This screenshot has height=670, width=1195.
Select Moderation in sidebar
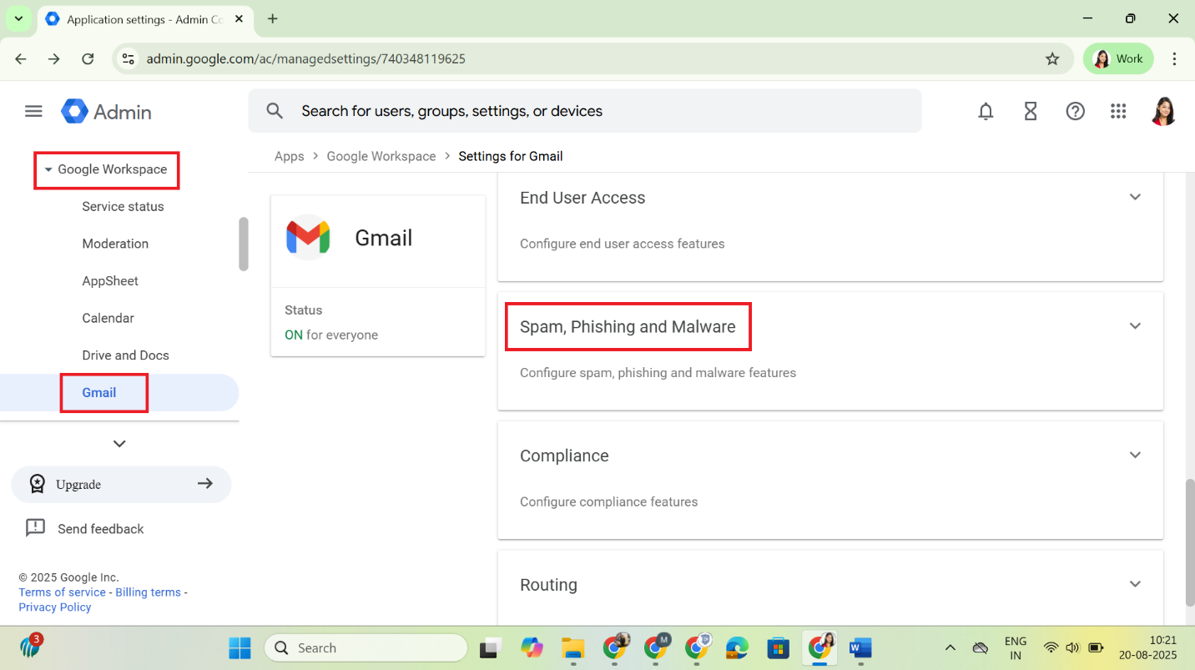[115, 244]
